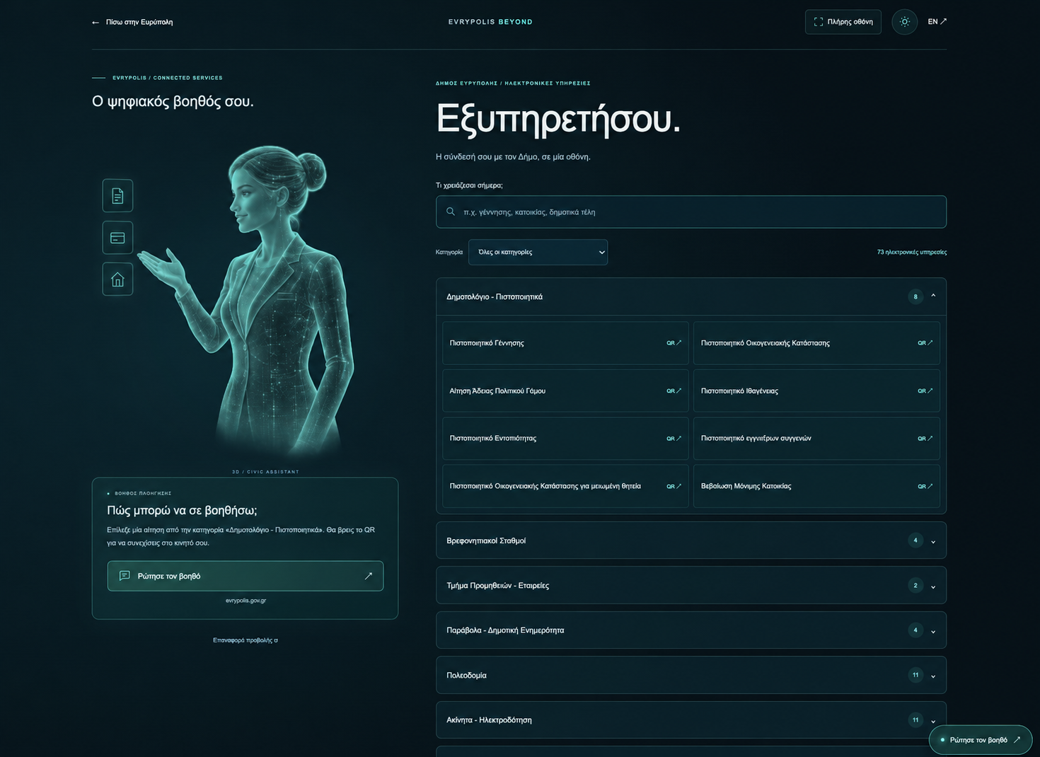1040x757 pixels.
Task: Collapse the Δημοτολόγιο - Πιστοποιητικά section
Action: pos(691,296)
